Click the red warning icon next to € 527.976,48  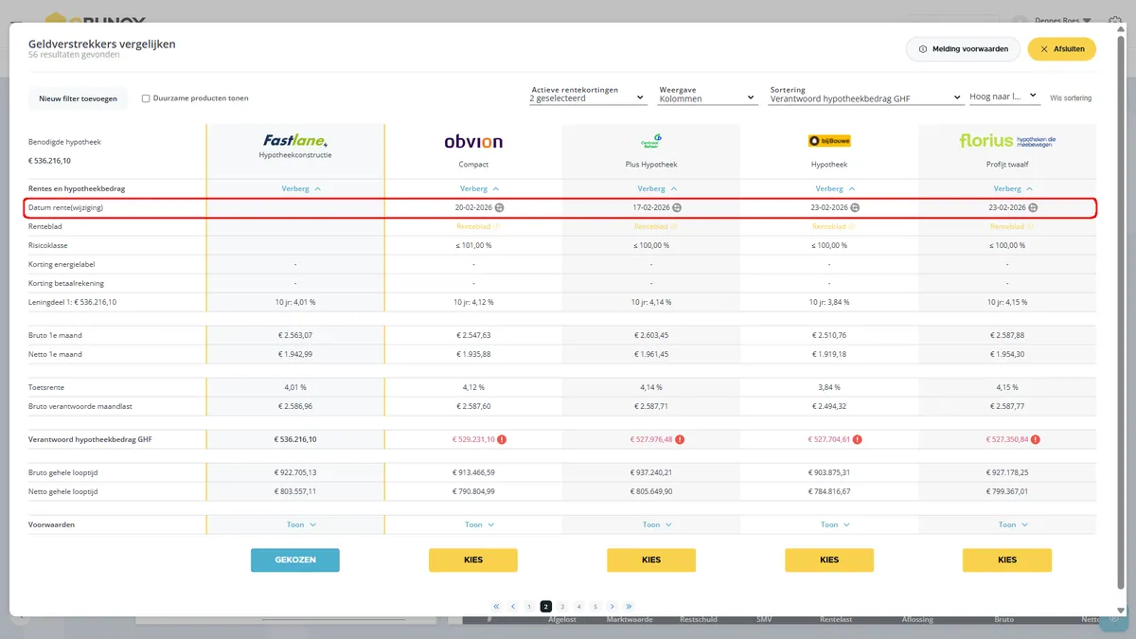click(x=680, y=439)
